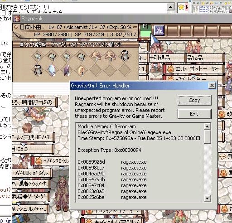The width and height of the screenshot is (232, 223).
Task: Open the エル オットー vendor shop sign
Action: [194, 69]
